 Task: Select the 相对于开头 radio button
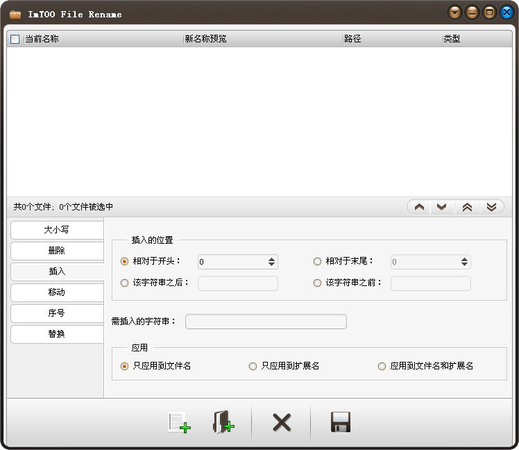(x=124, y=261)
